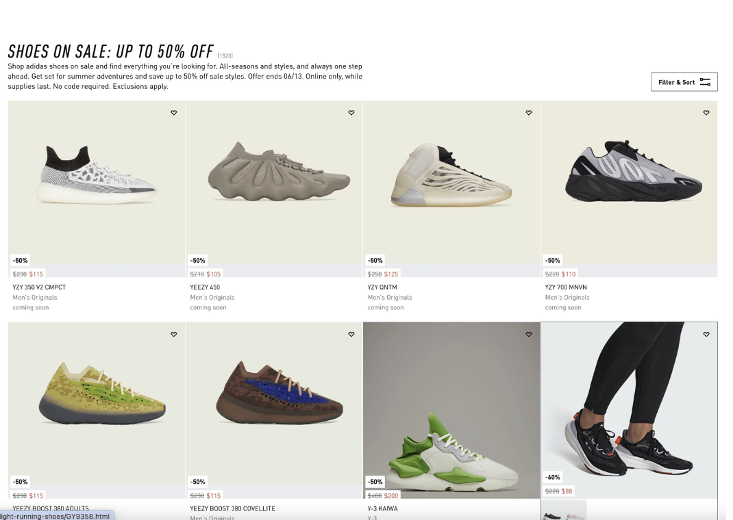The width and height of the screenshot is (733, 520).
Task: Favorite the YEEZY 450 with heart icon
Action: 351,113
